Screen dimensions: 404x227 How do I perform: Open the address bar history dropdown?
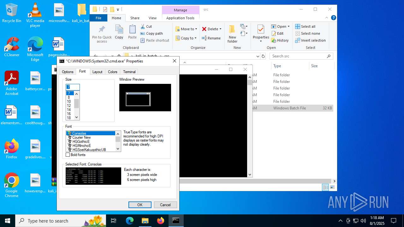click(258, 56)
